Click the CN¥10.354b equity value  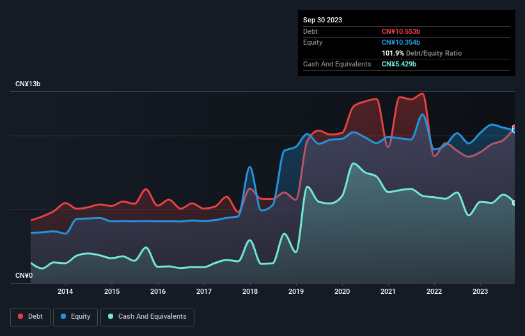click(401, 42)
